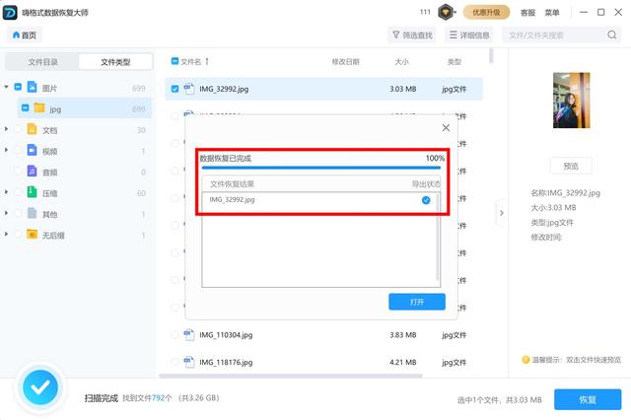The height and width of the screenshot is (420, 631).
Task: Expand the 其他 category
Action: (6, 213)
